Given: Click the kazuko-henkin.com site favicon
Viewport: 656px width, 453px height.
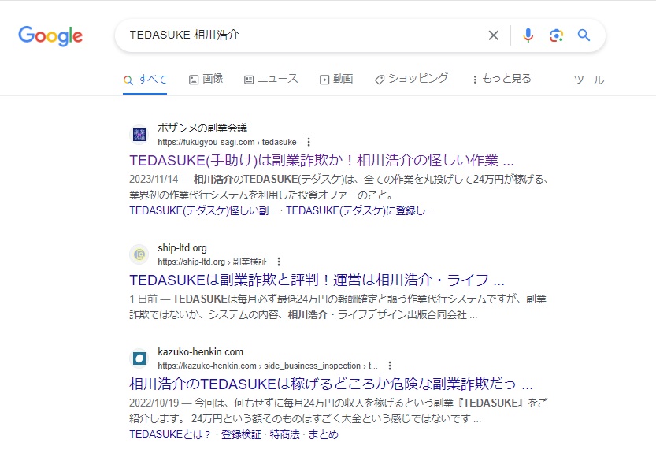Looking at the screenshot, I should pos(139,358).
